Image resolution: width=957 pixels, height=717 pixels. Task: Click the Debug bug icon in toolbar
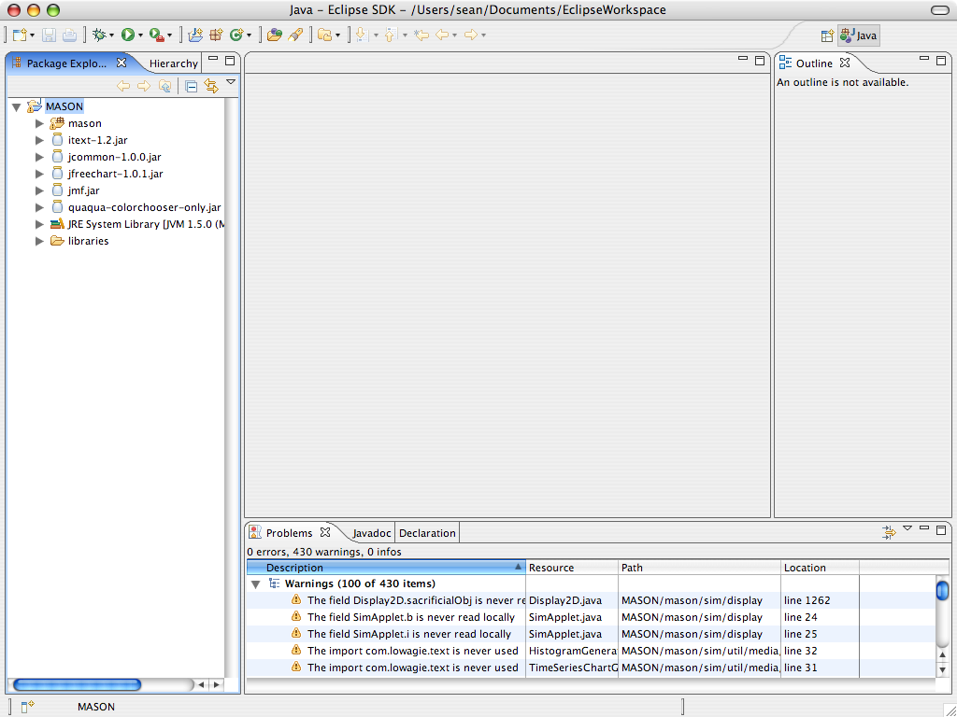[x=98, y=35]
